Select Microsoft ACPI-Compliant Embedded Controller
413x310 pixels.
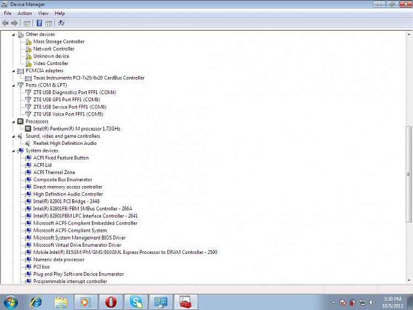(85, 224)
